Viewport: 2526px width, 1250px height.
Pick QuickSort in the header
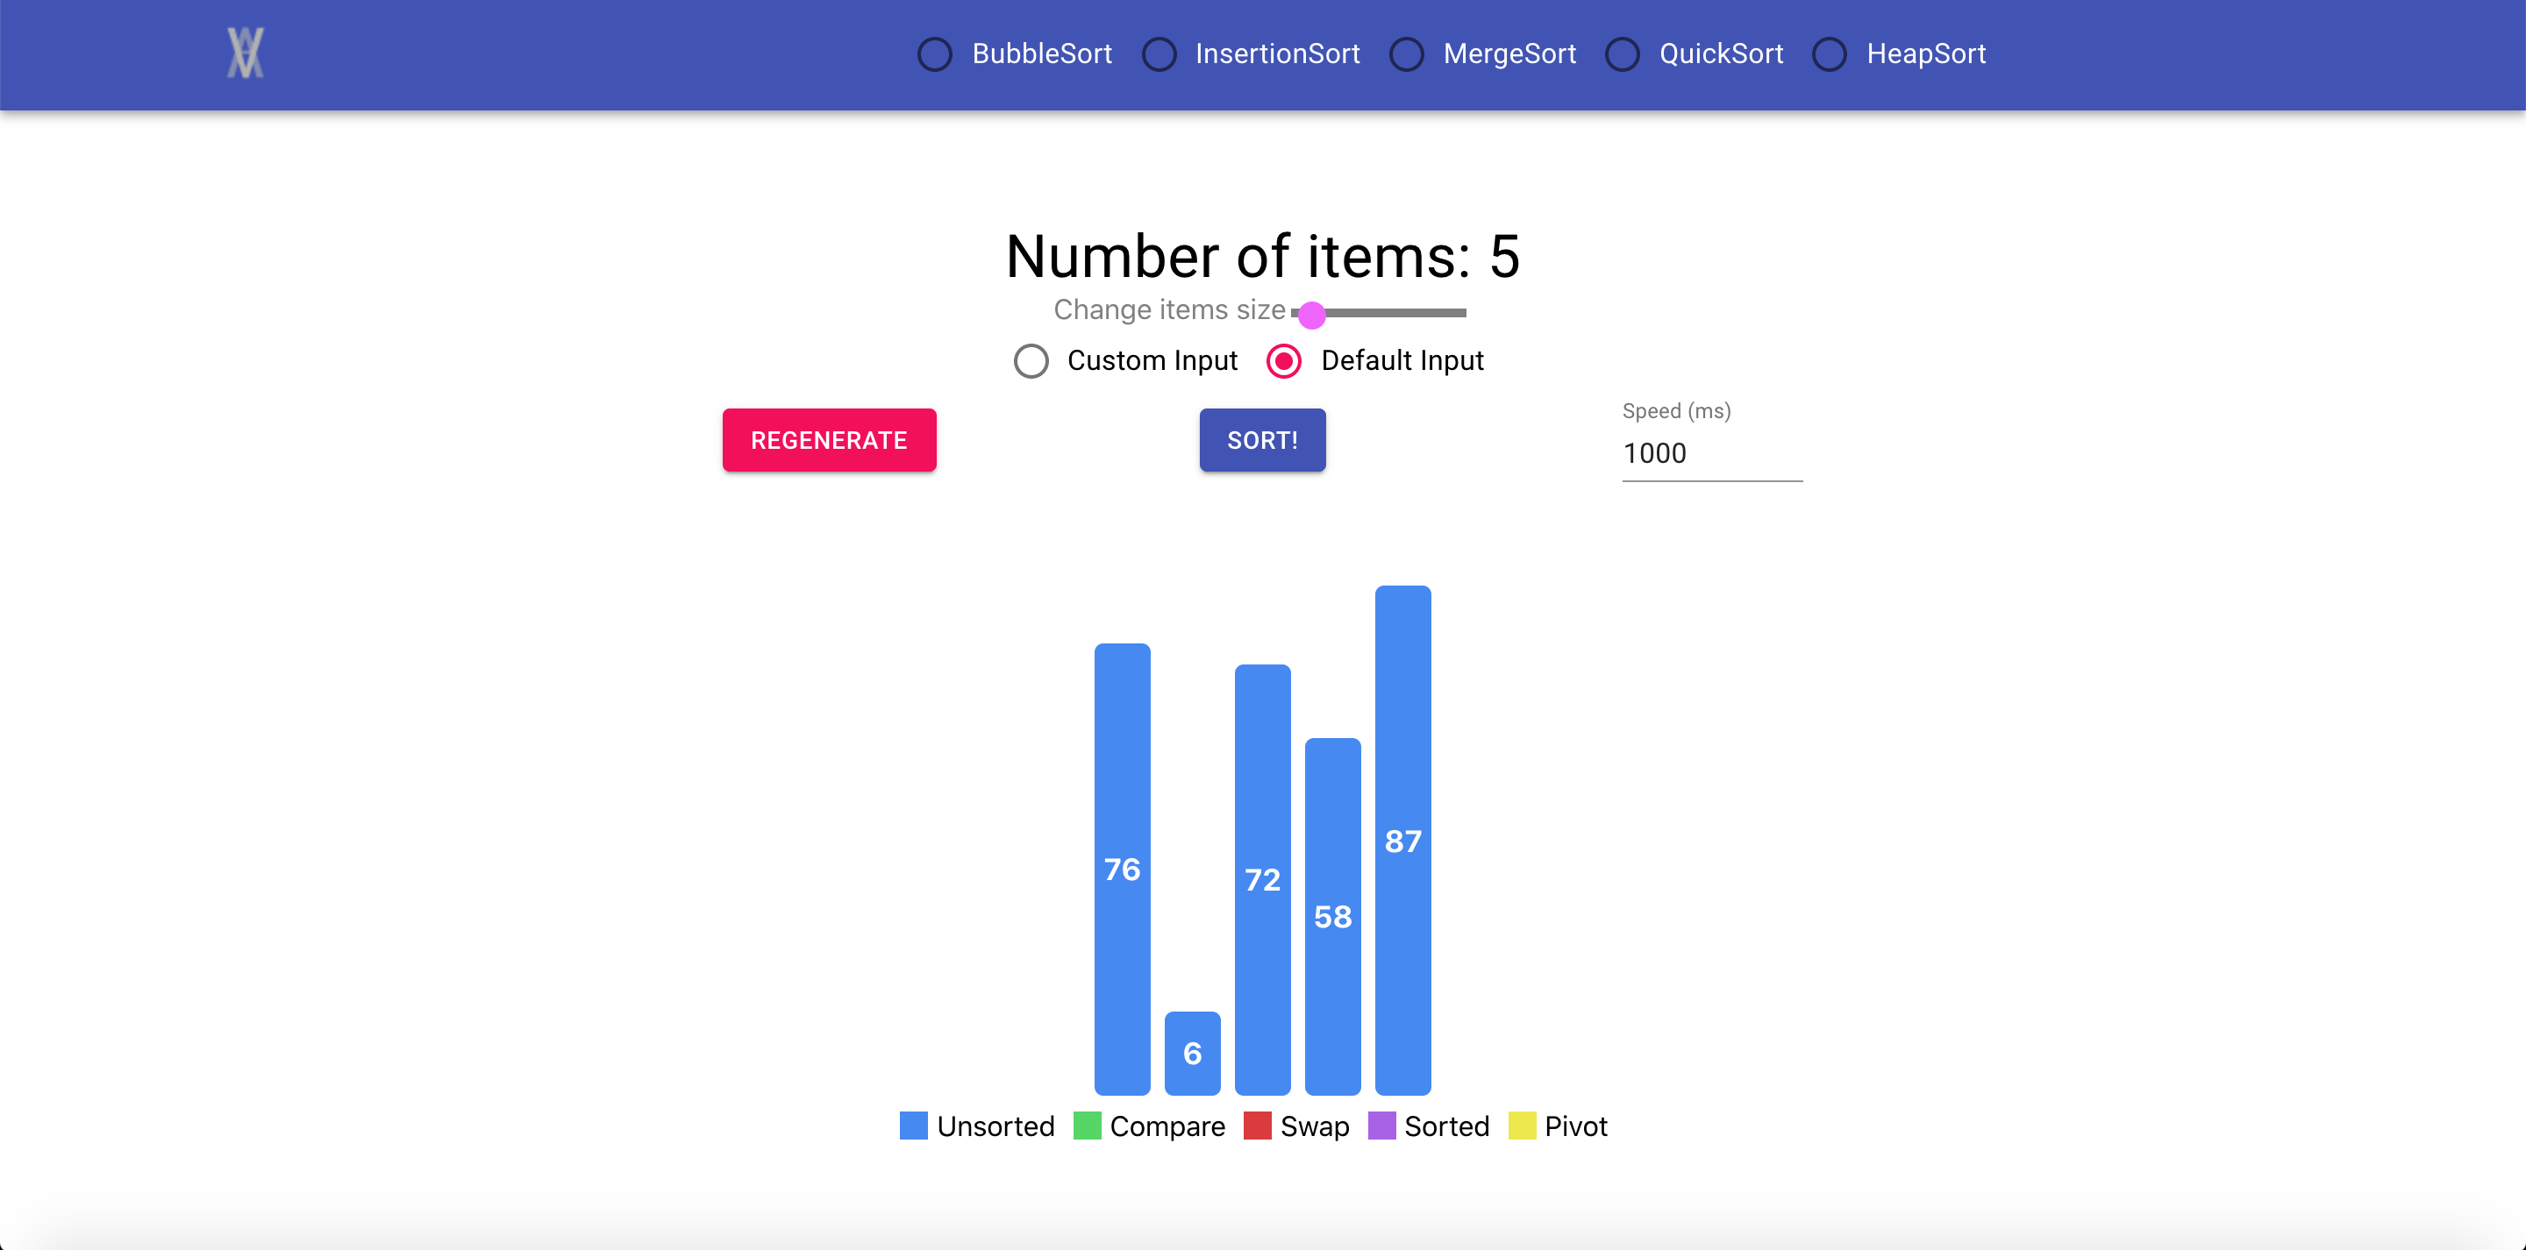click(1622, 54)
